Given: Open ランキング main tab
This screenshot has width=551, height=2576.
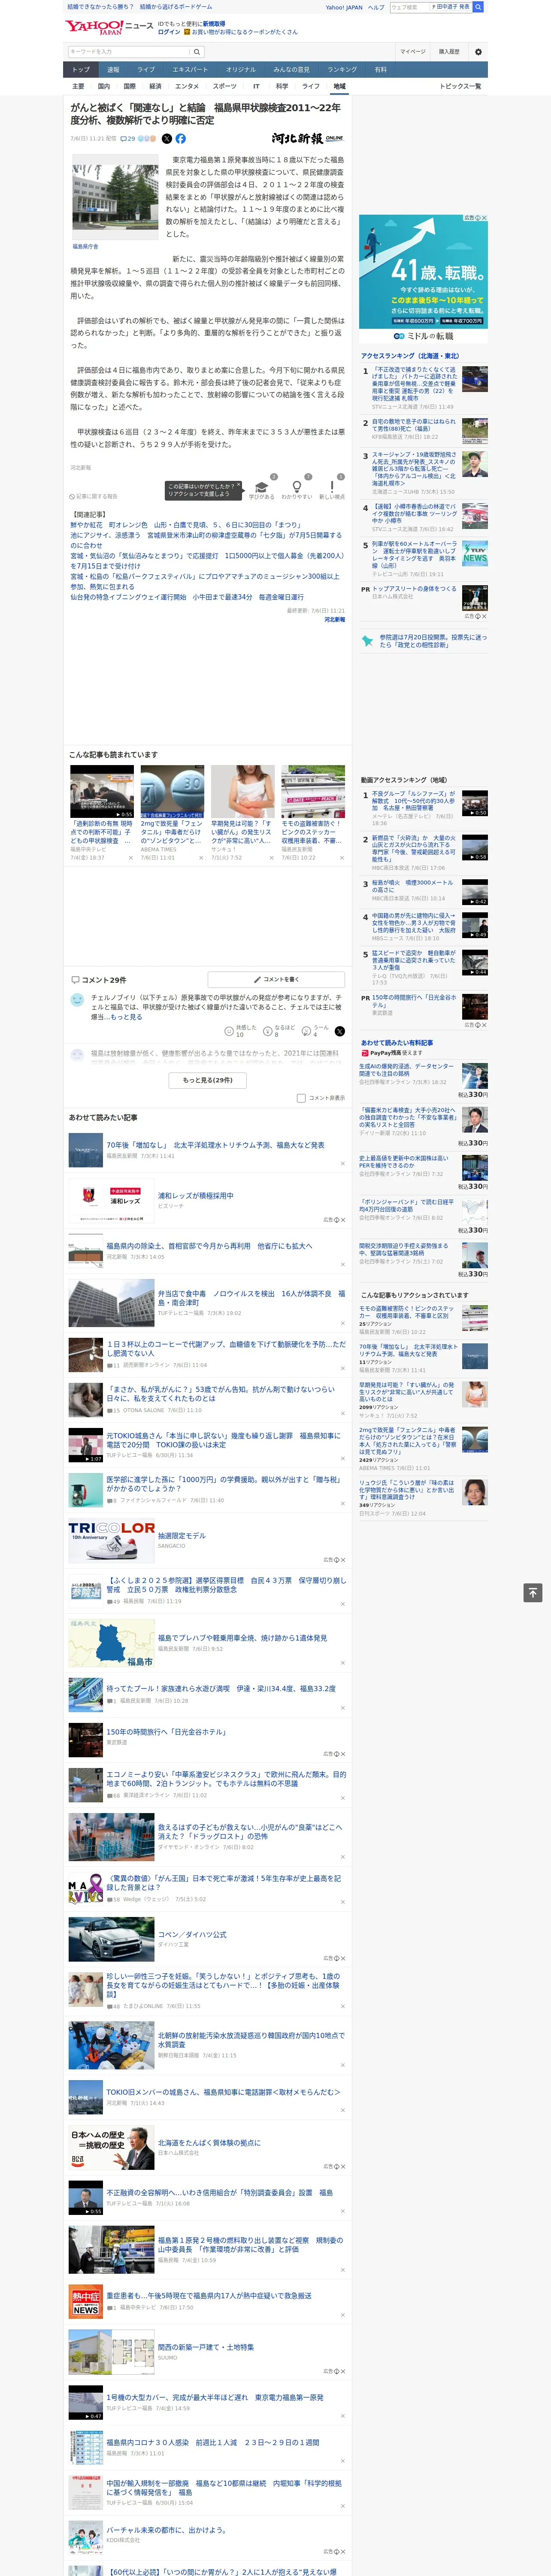Looking at the screenshot, I should pos(342,70).
